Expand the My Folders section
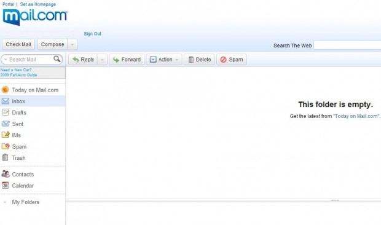Viewport: 381px width, 225px height. 5,202
